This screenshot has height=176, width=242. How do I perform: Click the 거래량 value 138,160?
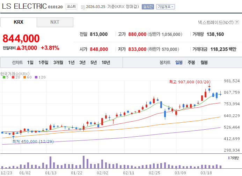[215, 34]
